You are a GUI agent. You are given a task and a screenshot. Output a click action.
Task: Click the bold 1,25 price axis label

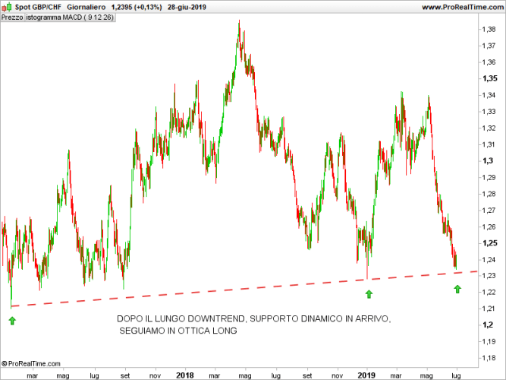[489, 243]
